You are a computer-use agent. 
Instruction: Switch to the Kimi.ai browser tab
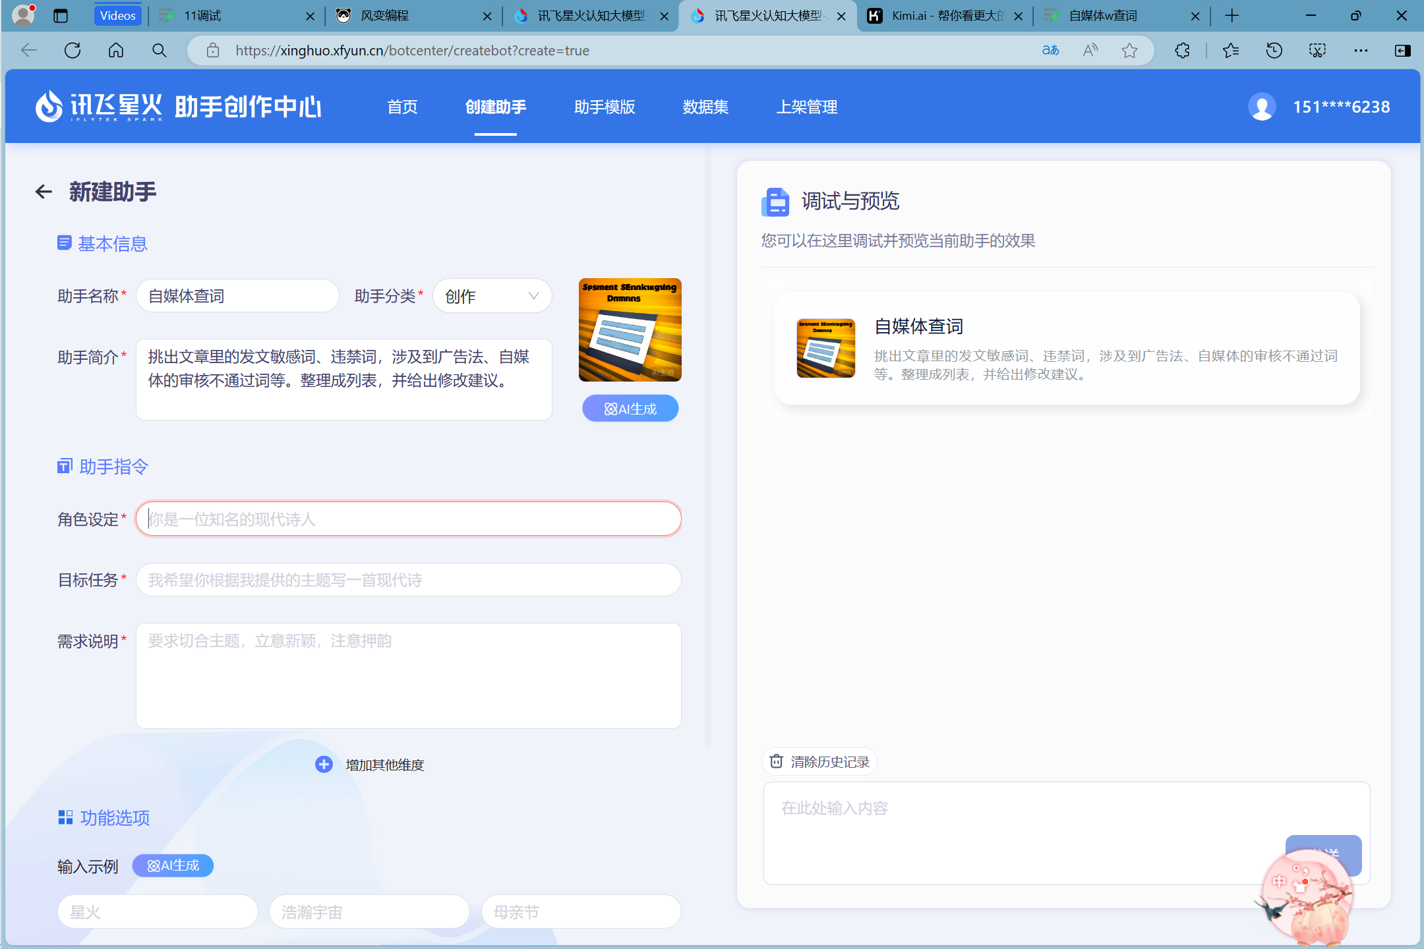pos(944,16)
